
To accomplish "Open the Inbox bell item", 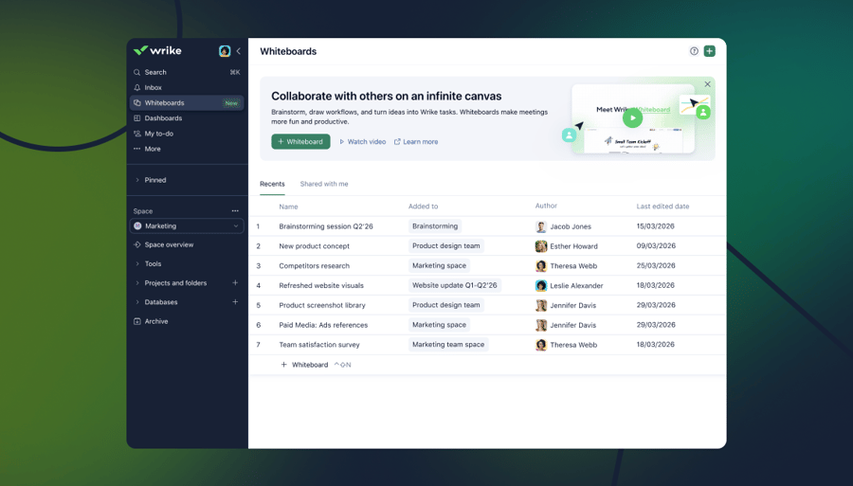I will click(x=187, y=87).
